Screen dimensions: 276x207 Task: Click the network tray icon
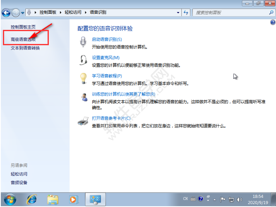(231, 200)
